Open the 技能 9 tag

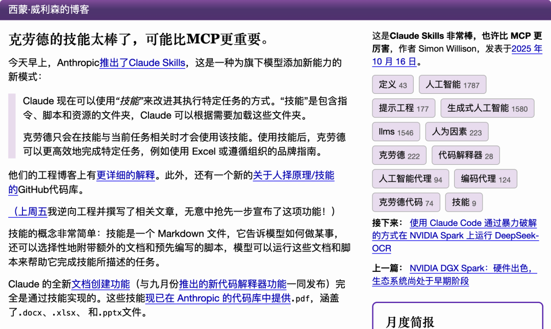[463, 203]
